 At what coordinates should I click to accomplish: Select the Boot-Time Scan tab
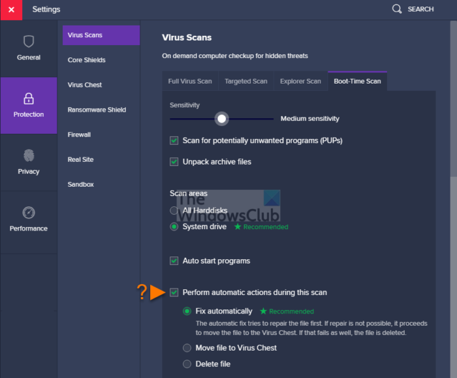click(357, 82)
